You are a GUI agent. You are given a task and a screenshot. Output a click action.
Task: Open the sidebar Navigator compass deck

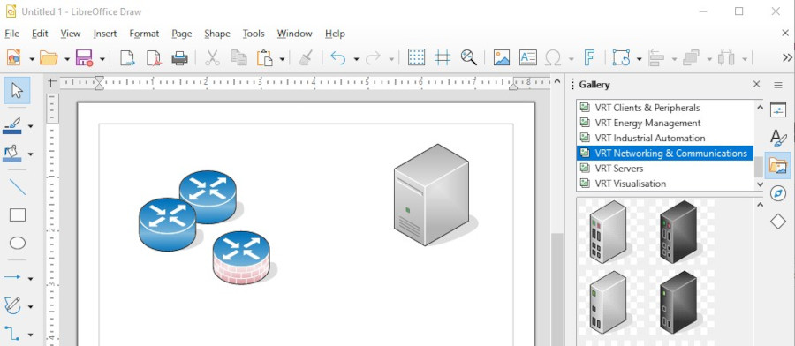777,193
